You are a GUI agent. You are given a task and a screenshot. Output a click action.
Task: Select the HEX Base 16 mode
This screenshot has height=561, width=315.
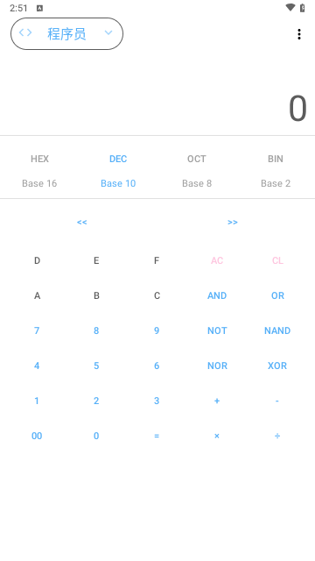click(x=39, y=171)
